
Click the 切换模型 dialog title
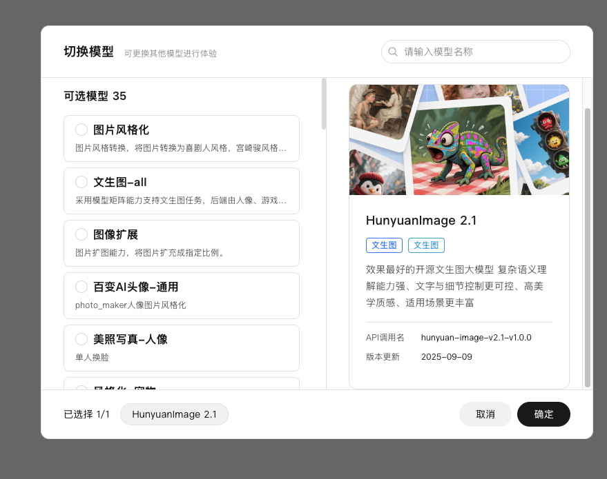click(88, 52)
